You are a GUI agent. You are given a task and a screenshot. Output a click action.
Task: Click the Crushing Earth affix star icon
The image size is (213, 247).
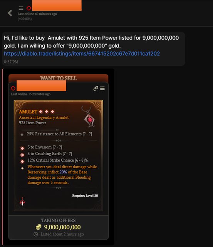[22, 155]
